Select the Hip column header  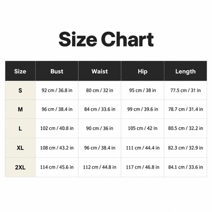click(x=143, y=71)
